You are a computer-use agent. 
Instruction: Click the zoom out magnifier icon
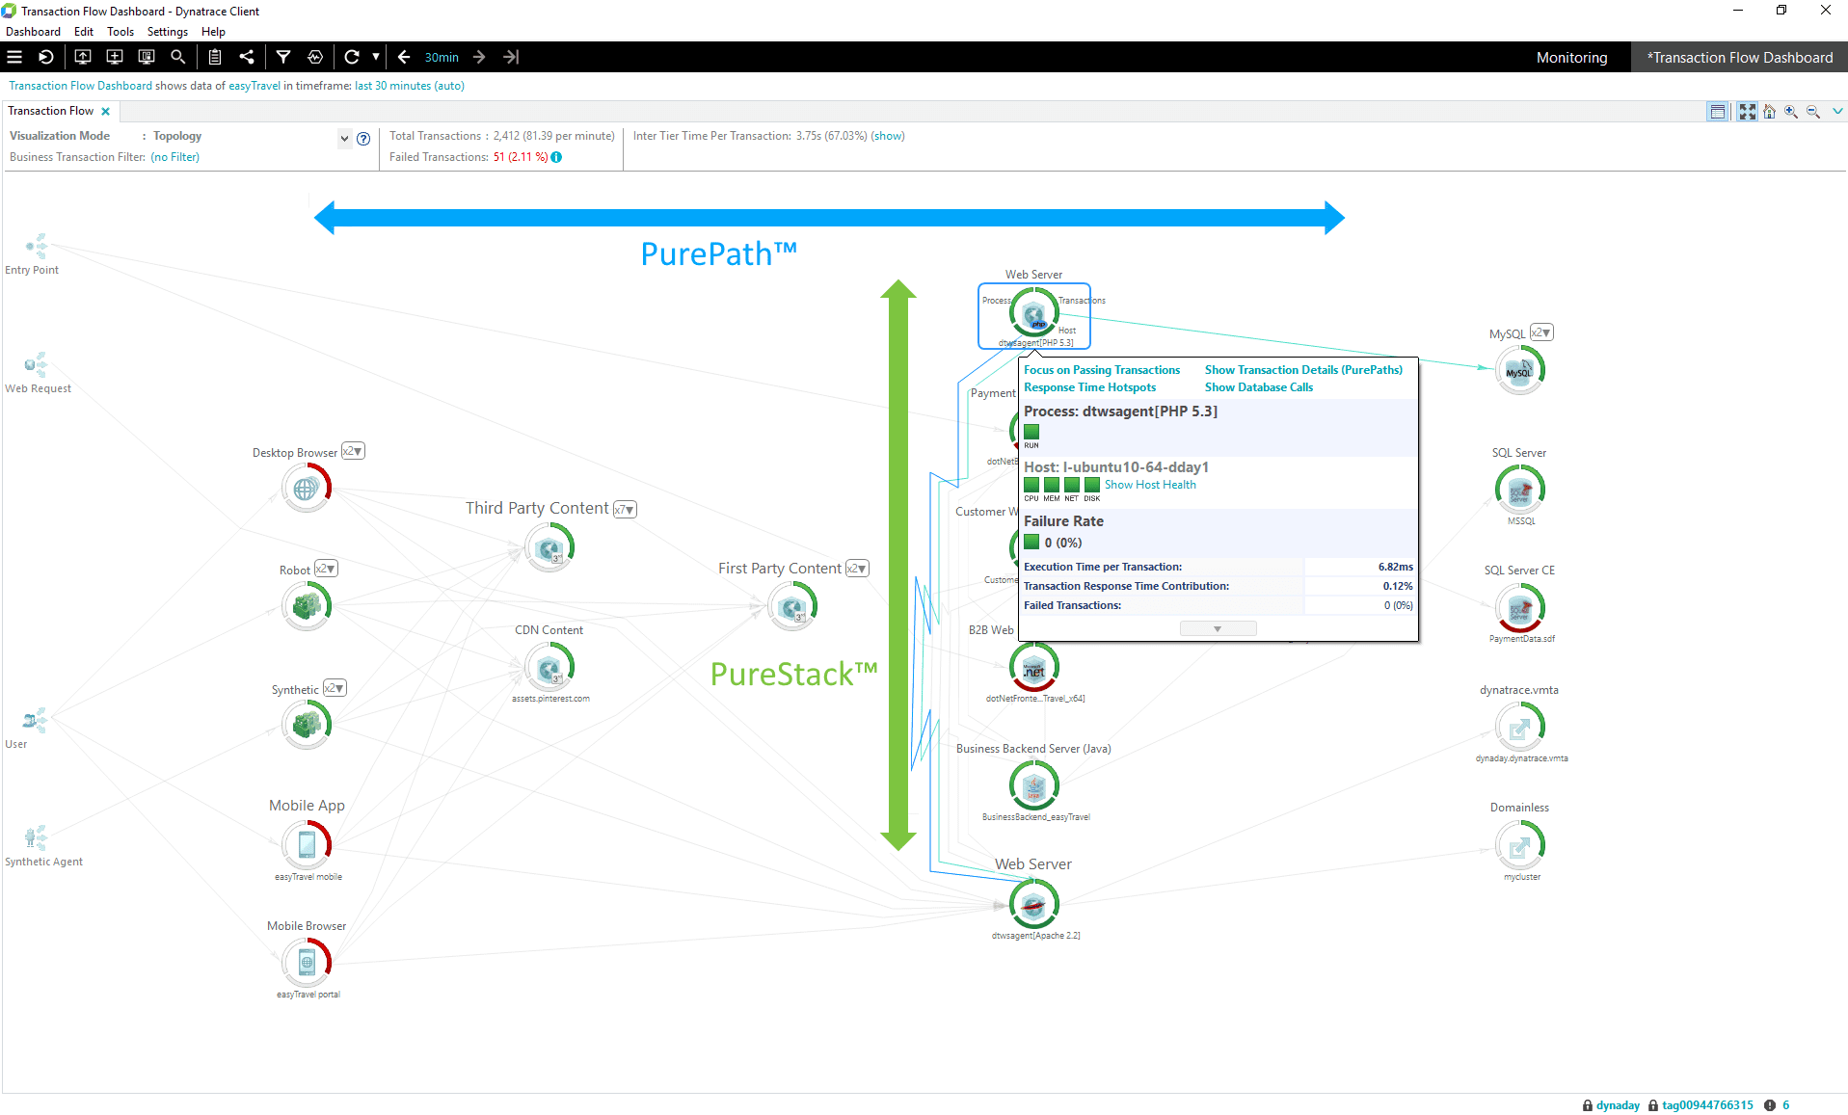(x=1813, y=112)
